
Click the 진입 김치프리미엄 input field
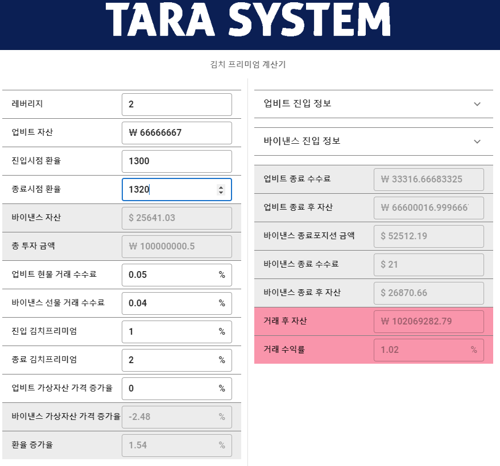pos(177,331)
